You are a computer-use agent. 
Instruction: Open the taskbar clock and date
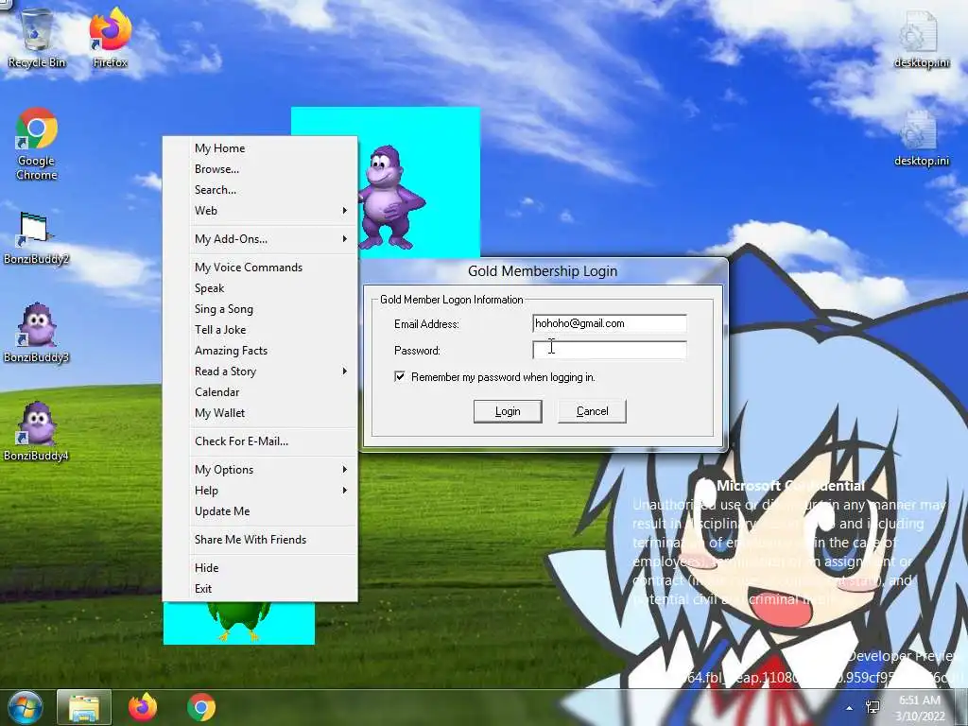(920, 708)
